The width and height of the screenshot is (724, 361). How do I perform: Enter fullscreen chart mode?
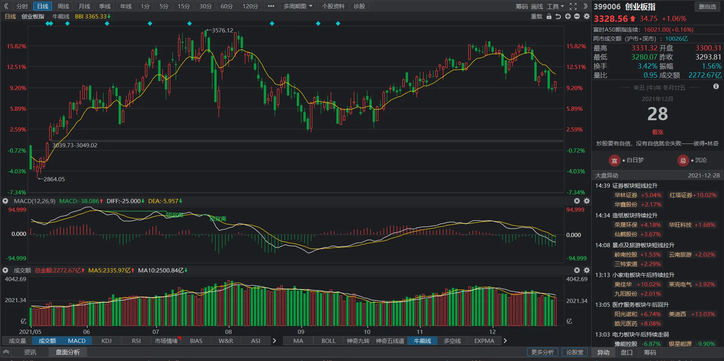click(573, 6)
